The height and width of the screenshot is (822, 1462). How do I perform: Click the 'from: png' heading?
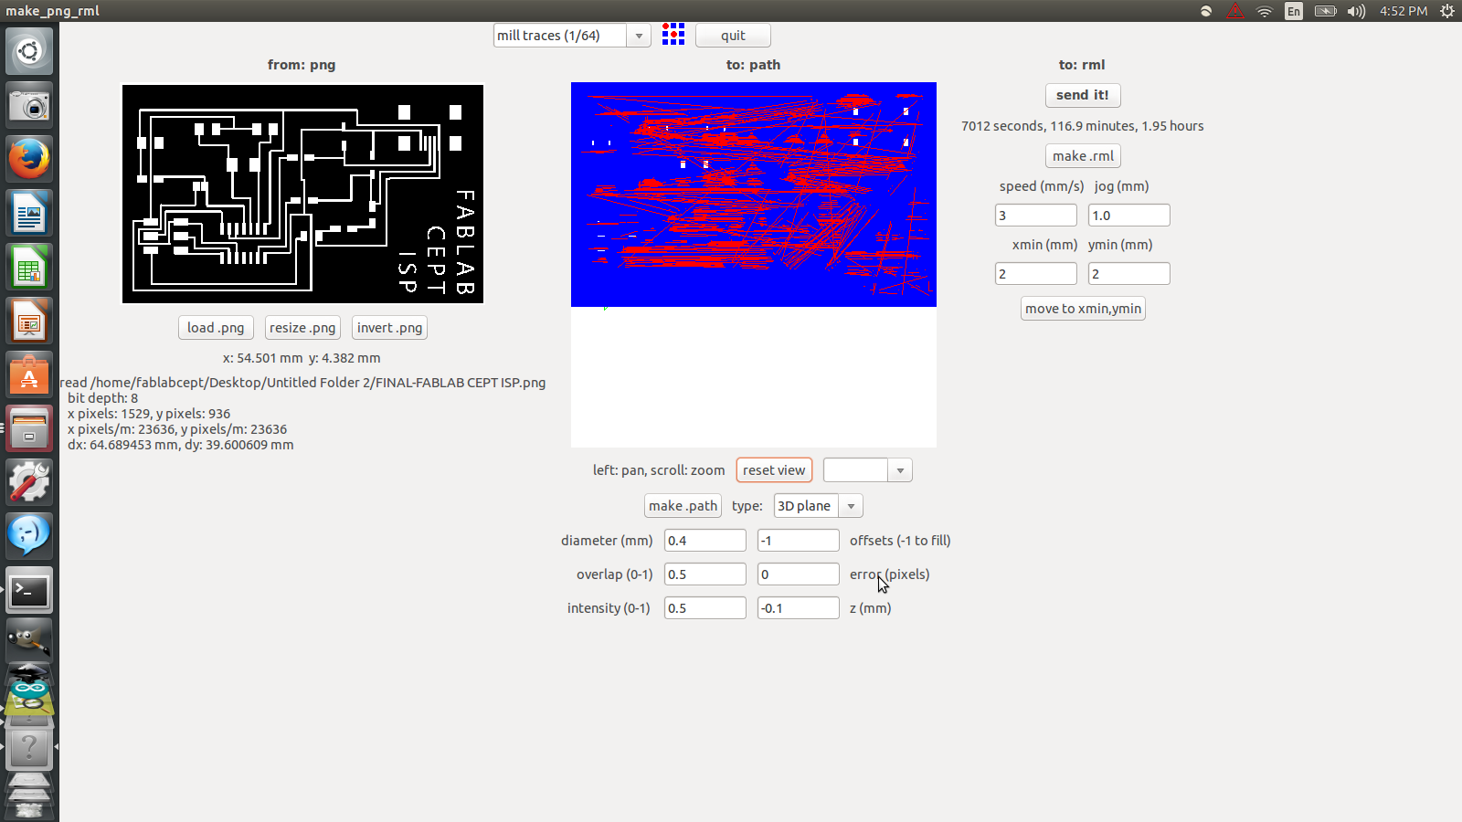tap(302, 65)
